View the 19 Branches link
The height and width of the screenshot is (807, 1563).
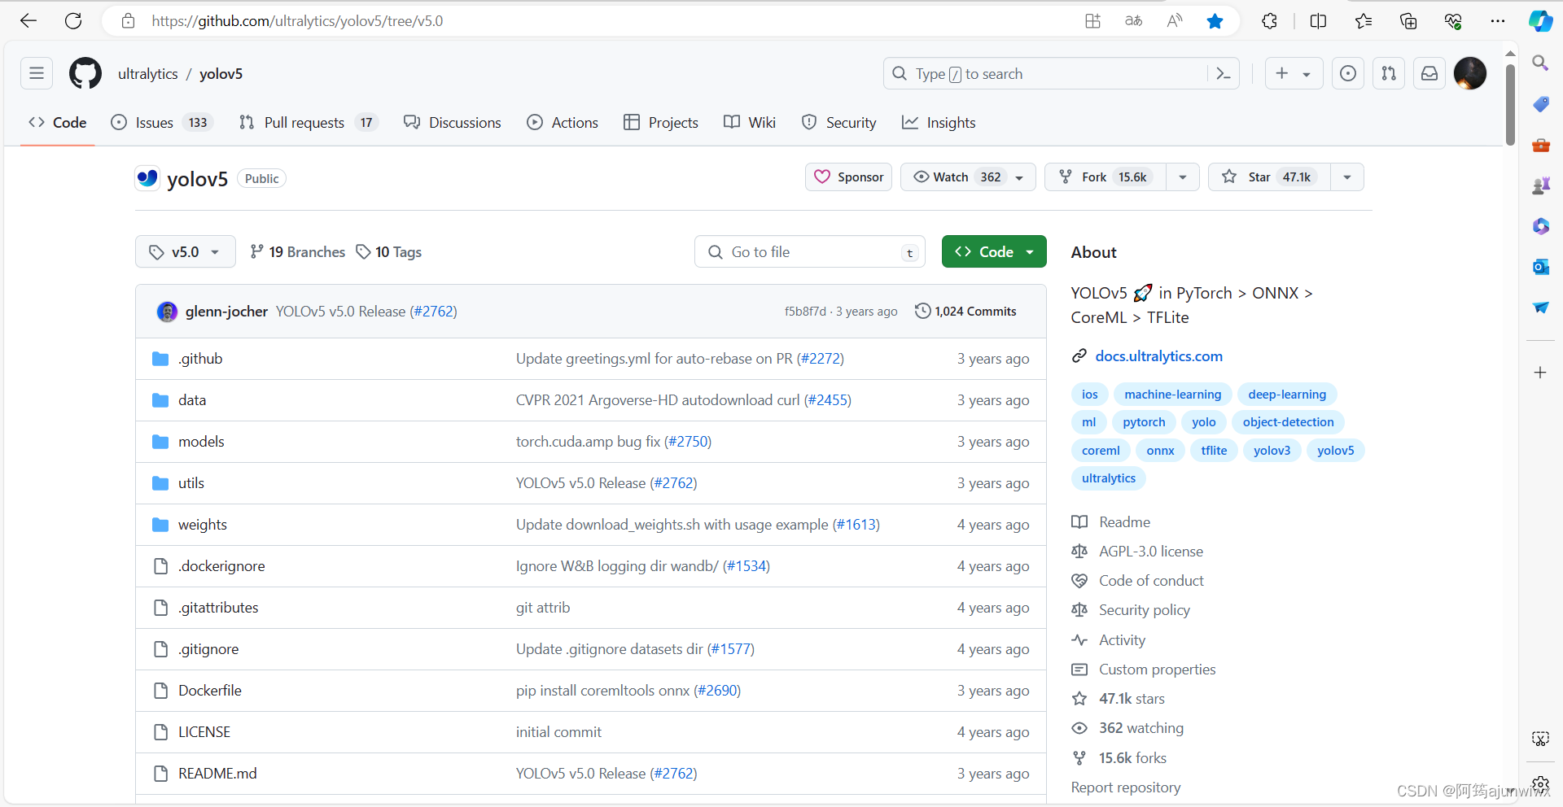click(x=297, y=252)
